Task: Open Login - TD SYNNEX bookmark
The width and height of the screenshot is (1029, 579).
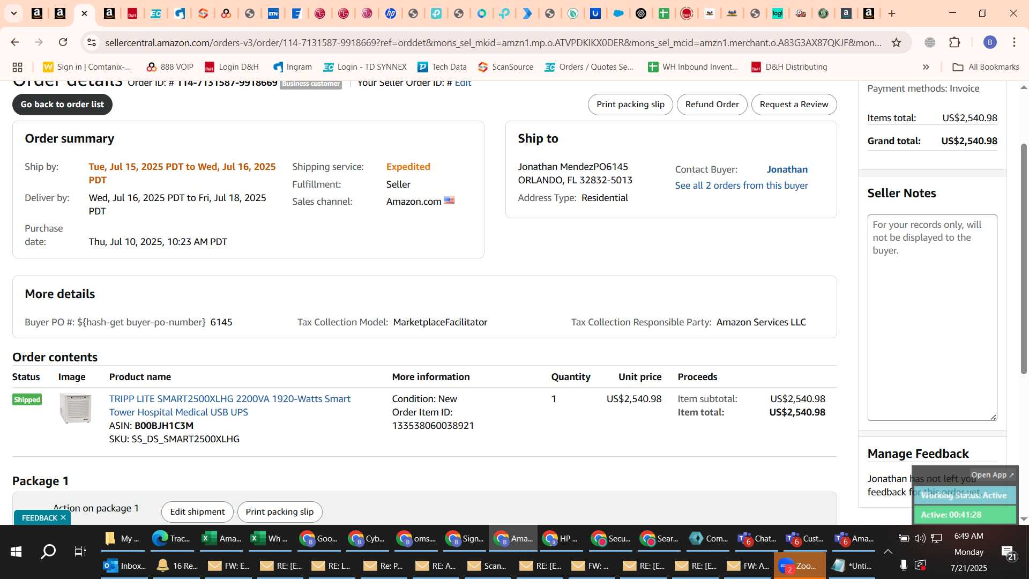Action: point(365,67)
